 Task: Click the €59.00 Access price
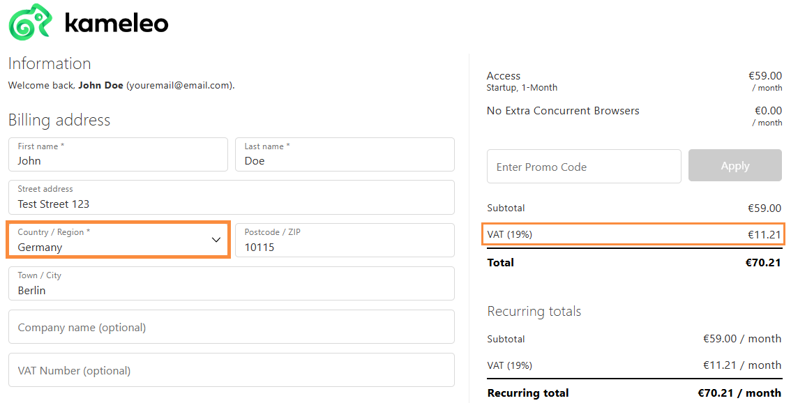tap(765, 76)
